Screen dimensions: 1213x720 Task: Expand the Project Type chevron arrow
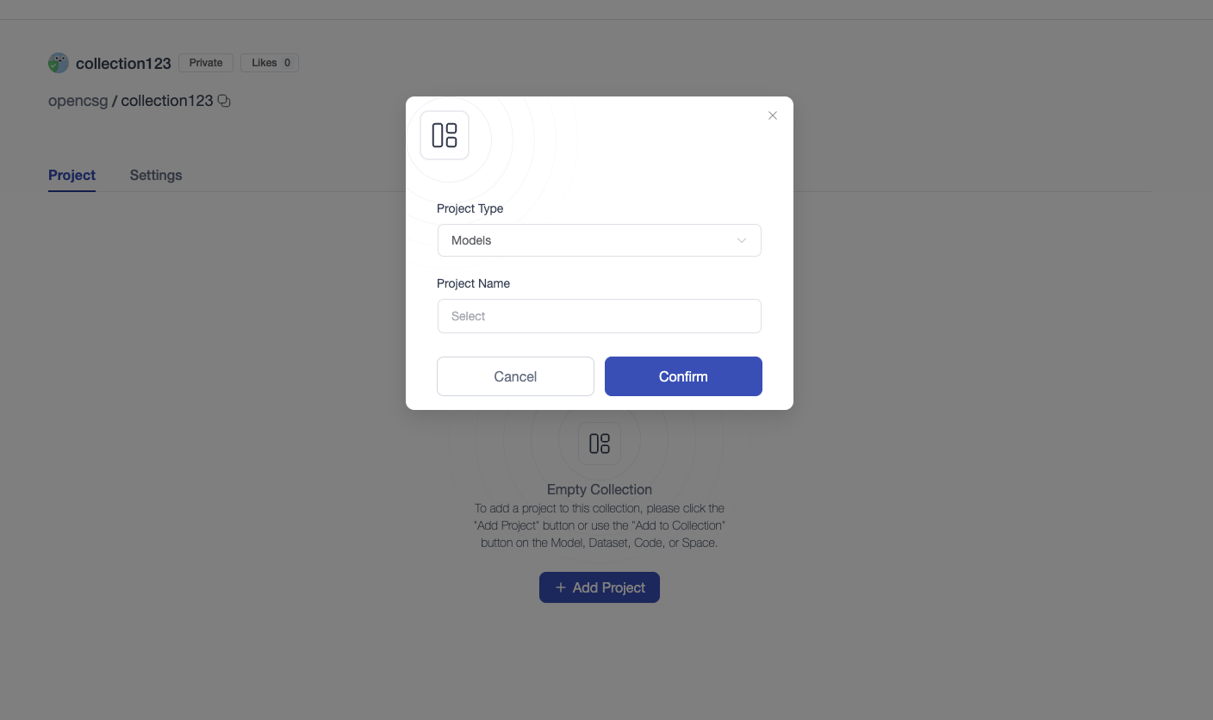point(742,240)
